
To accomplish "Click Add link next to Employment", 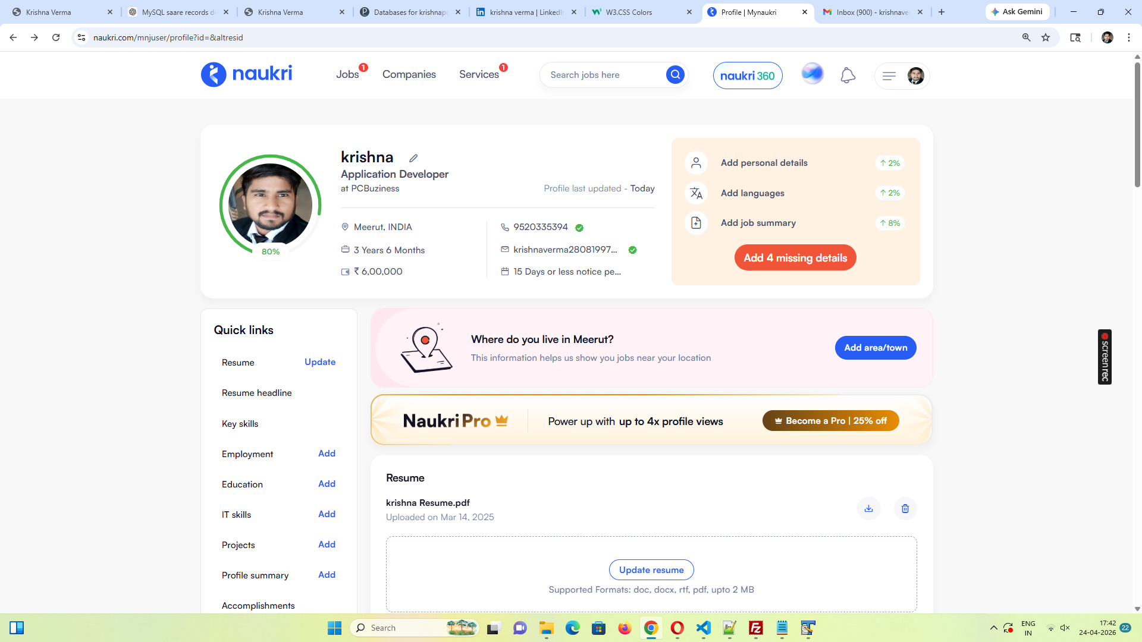I will pyautogui.click(x=327, y=454).
